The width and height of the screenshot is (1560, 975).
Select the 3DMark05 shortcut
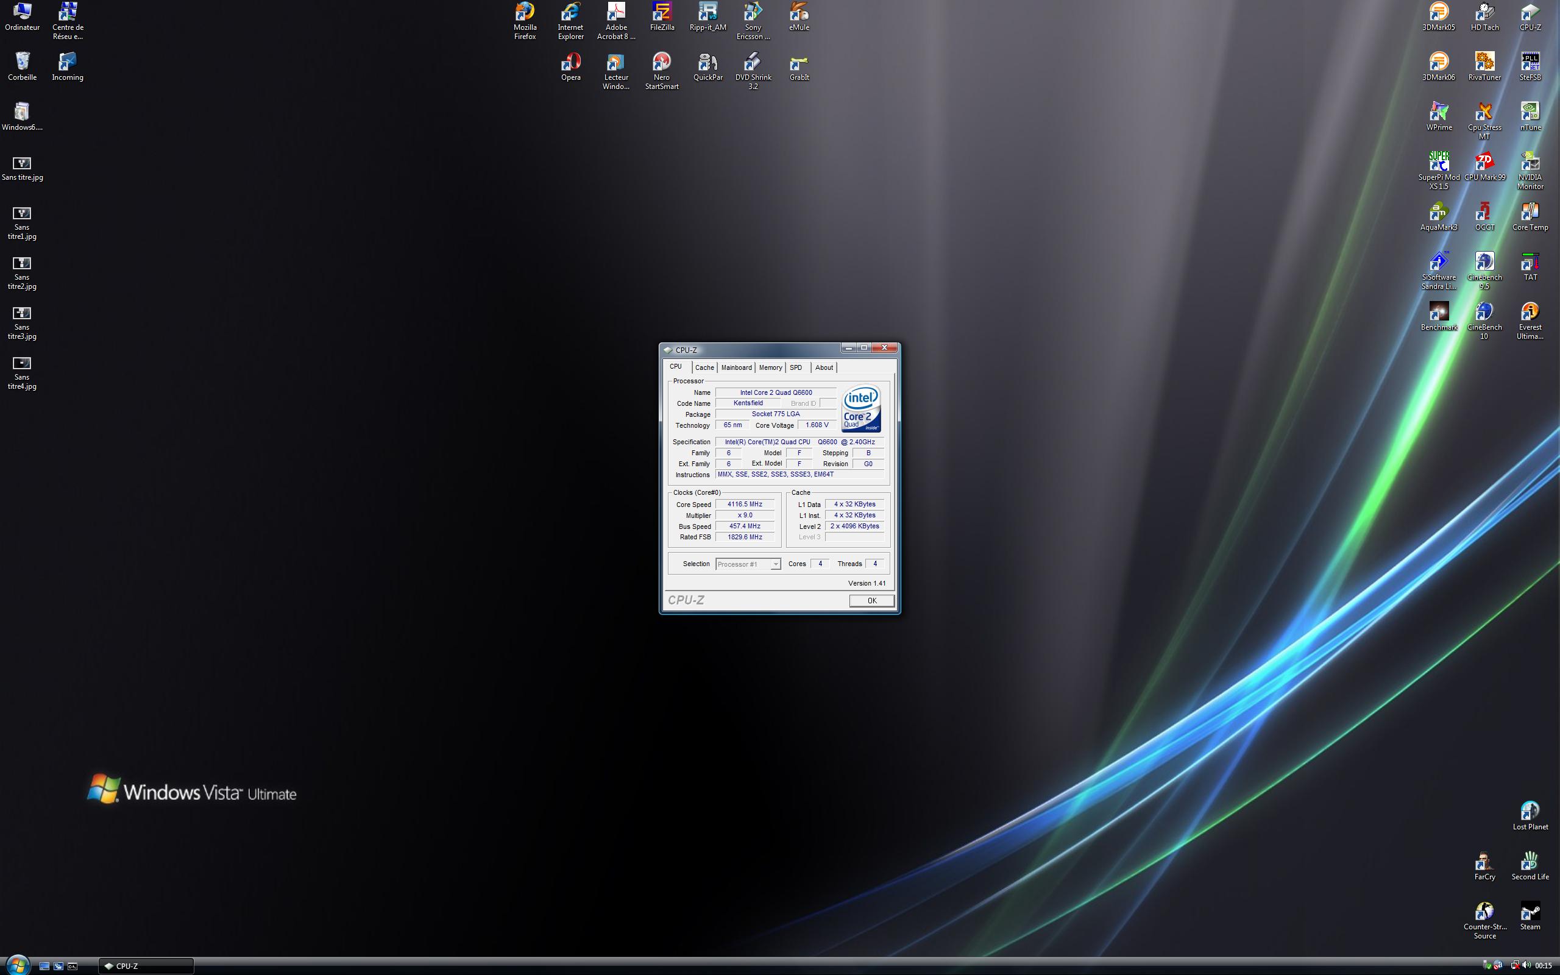click(1439, 17)
